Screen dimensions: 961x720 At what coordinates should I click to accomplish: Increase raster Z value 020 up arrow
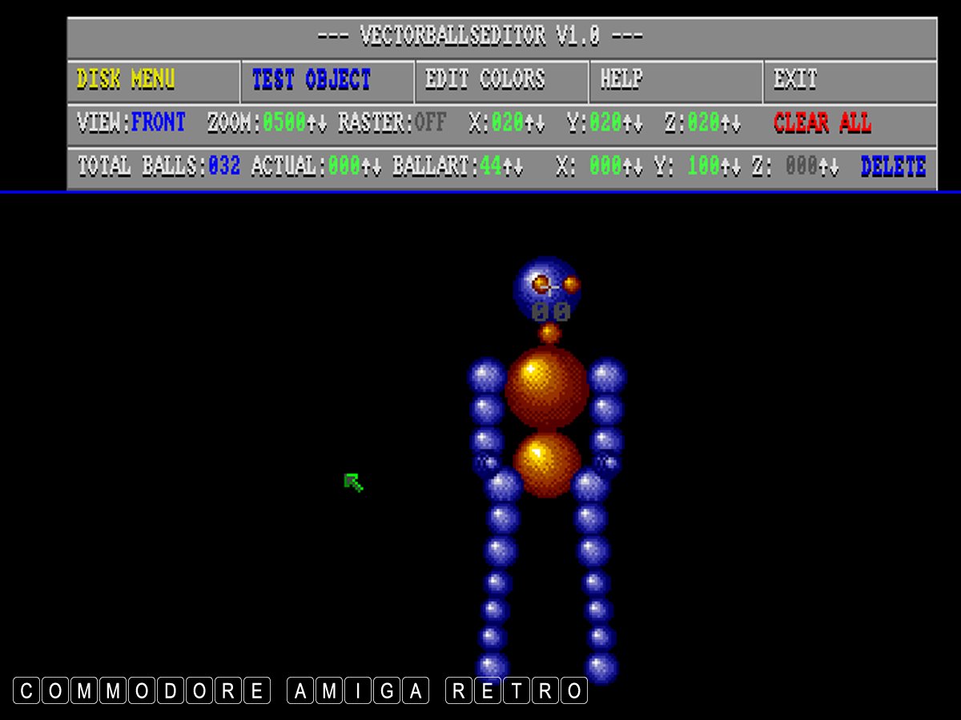[725, 124]
